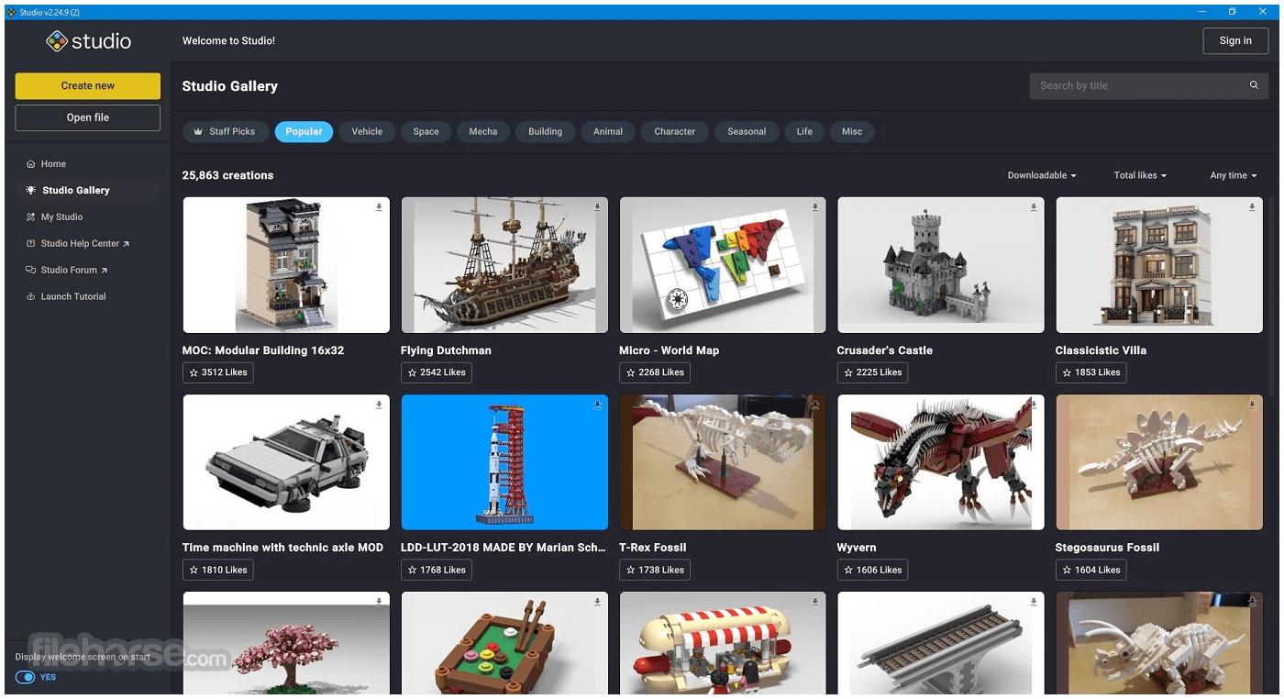This screenshot has height=699, width=1284.
Task: Select the Seasonal category tab
Action: pyautogui.click(x=747, y=131)
